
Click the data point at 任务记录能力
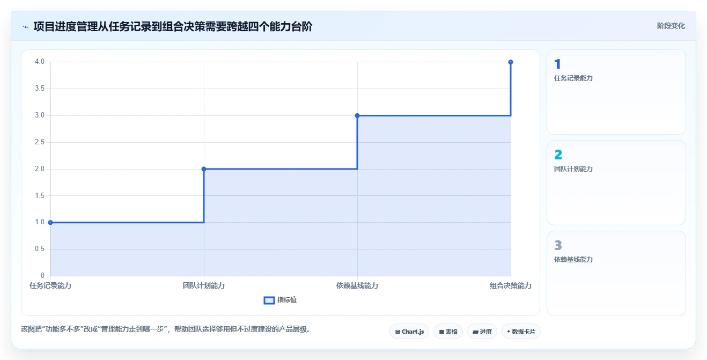[x=50, y=222]
